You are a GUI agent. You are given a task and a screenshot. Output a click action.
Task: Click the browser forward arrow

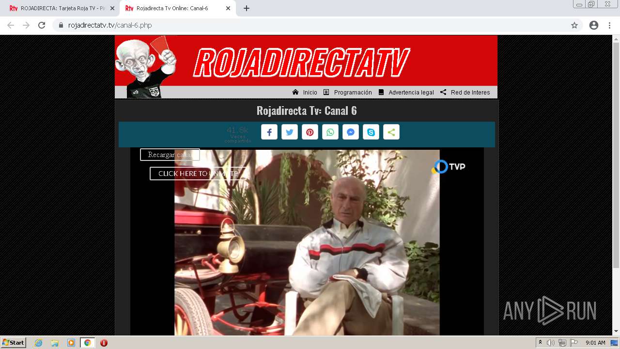click(26, 25)
